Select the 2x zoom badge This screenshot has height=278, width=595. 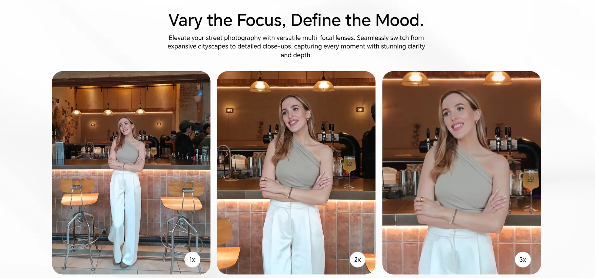pyautogui.click(x=358, y=260)
